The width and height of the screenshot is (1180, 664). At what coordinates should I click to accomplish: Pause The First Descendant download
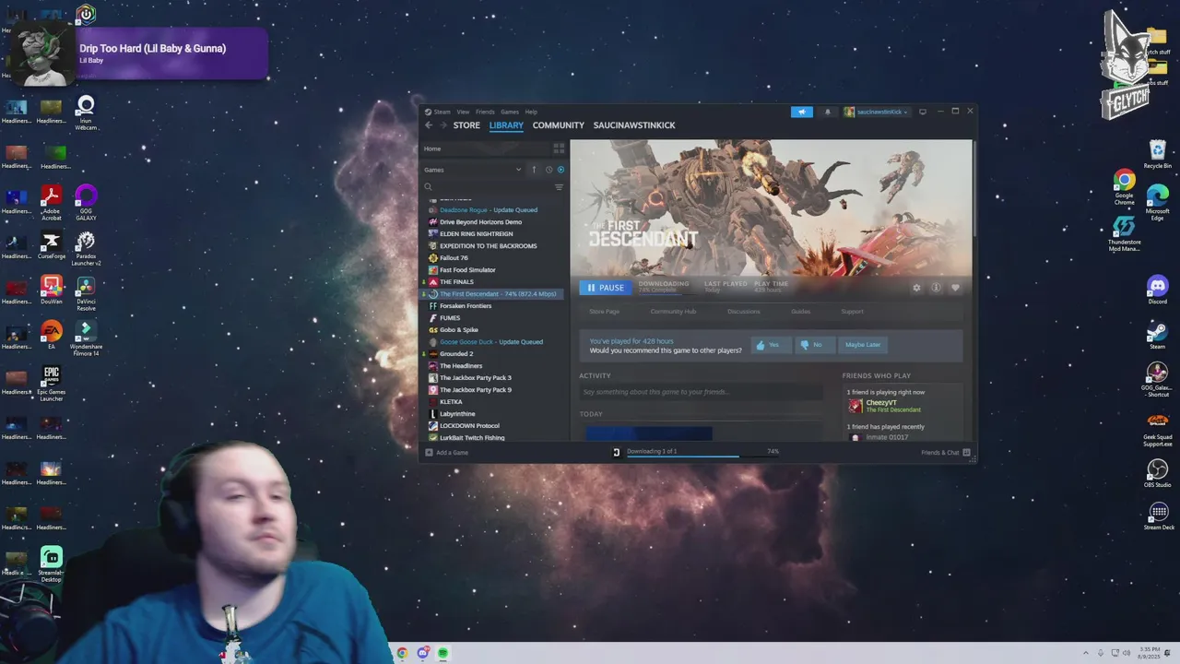click(x=606, y=288)
